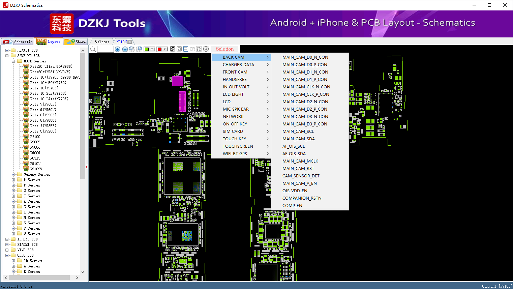Expand the HUAWEI PCB tree node
Image resolution: width=513 pixels, height=289 pixels.
point(7,50)
